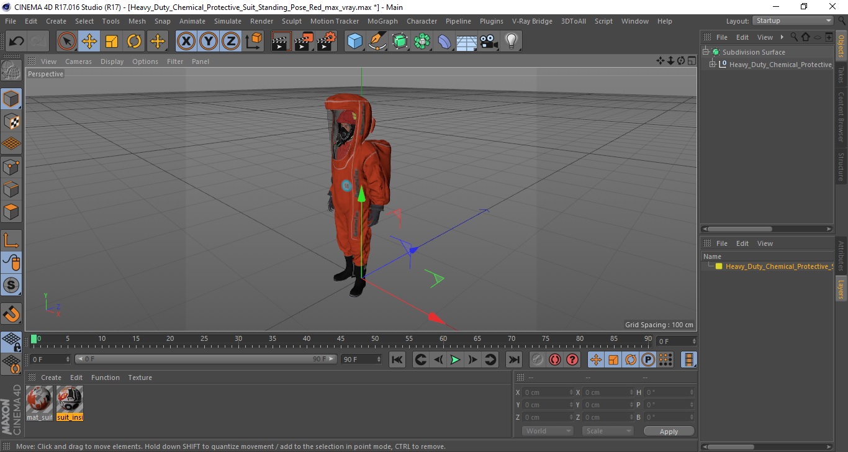Toggle the Y axis lock
The width and height of the screenshot is (848, 452).
pyautogui.click(x=208, y=42)
